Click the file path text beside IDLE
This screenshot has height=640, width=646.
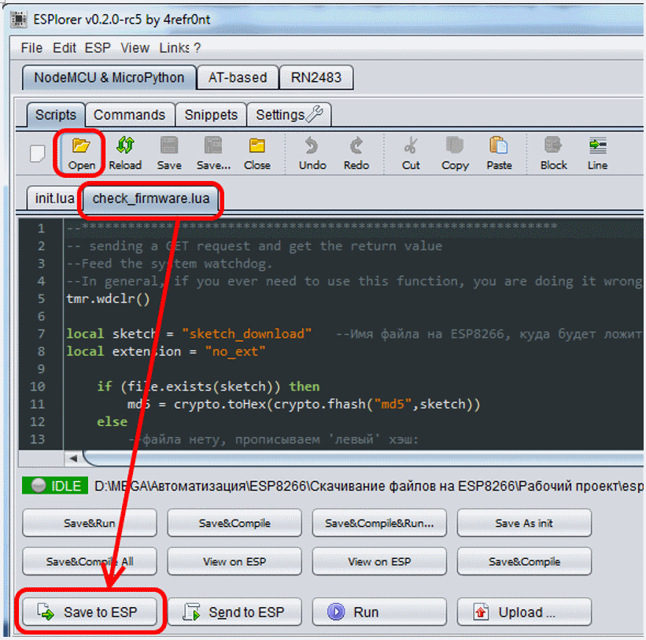tap(369, 486)
